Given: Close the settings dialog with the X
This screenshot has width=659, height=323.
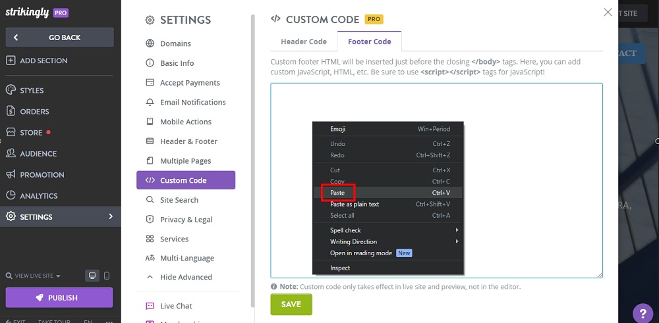Looking at the screenshot, I should pos(608,12).
